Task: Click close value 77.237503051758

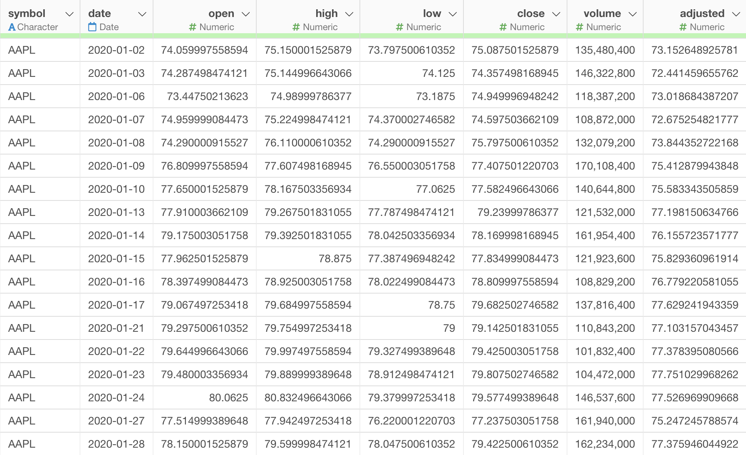Action: [x=515, y=421]
